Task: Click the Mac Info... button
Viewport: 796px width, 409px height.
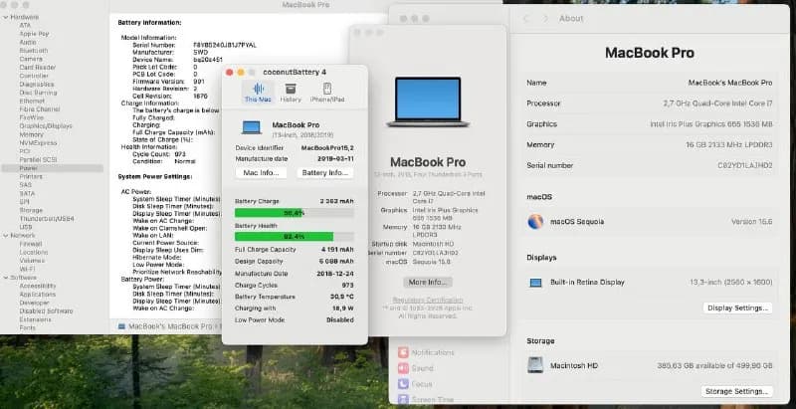Action: [261, 173]
